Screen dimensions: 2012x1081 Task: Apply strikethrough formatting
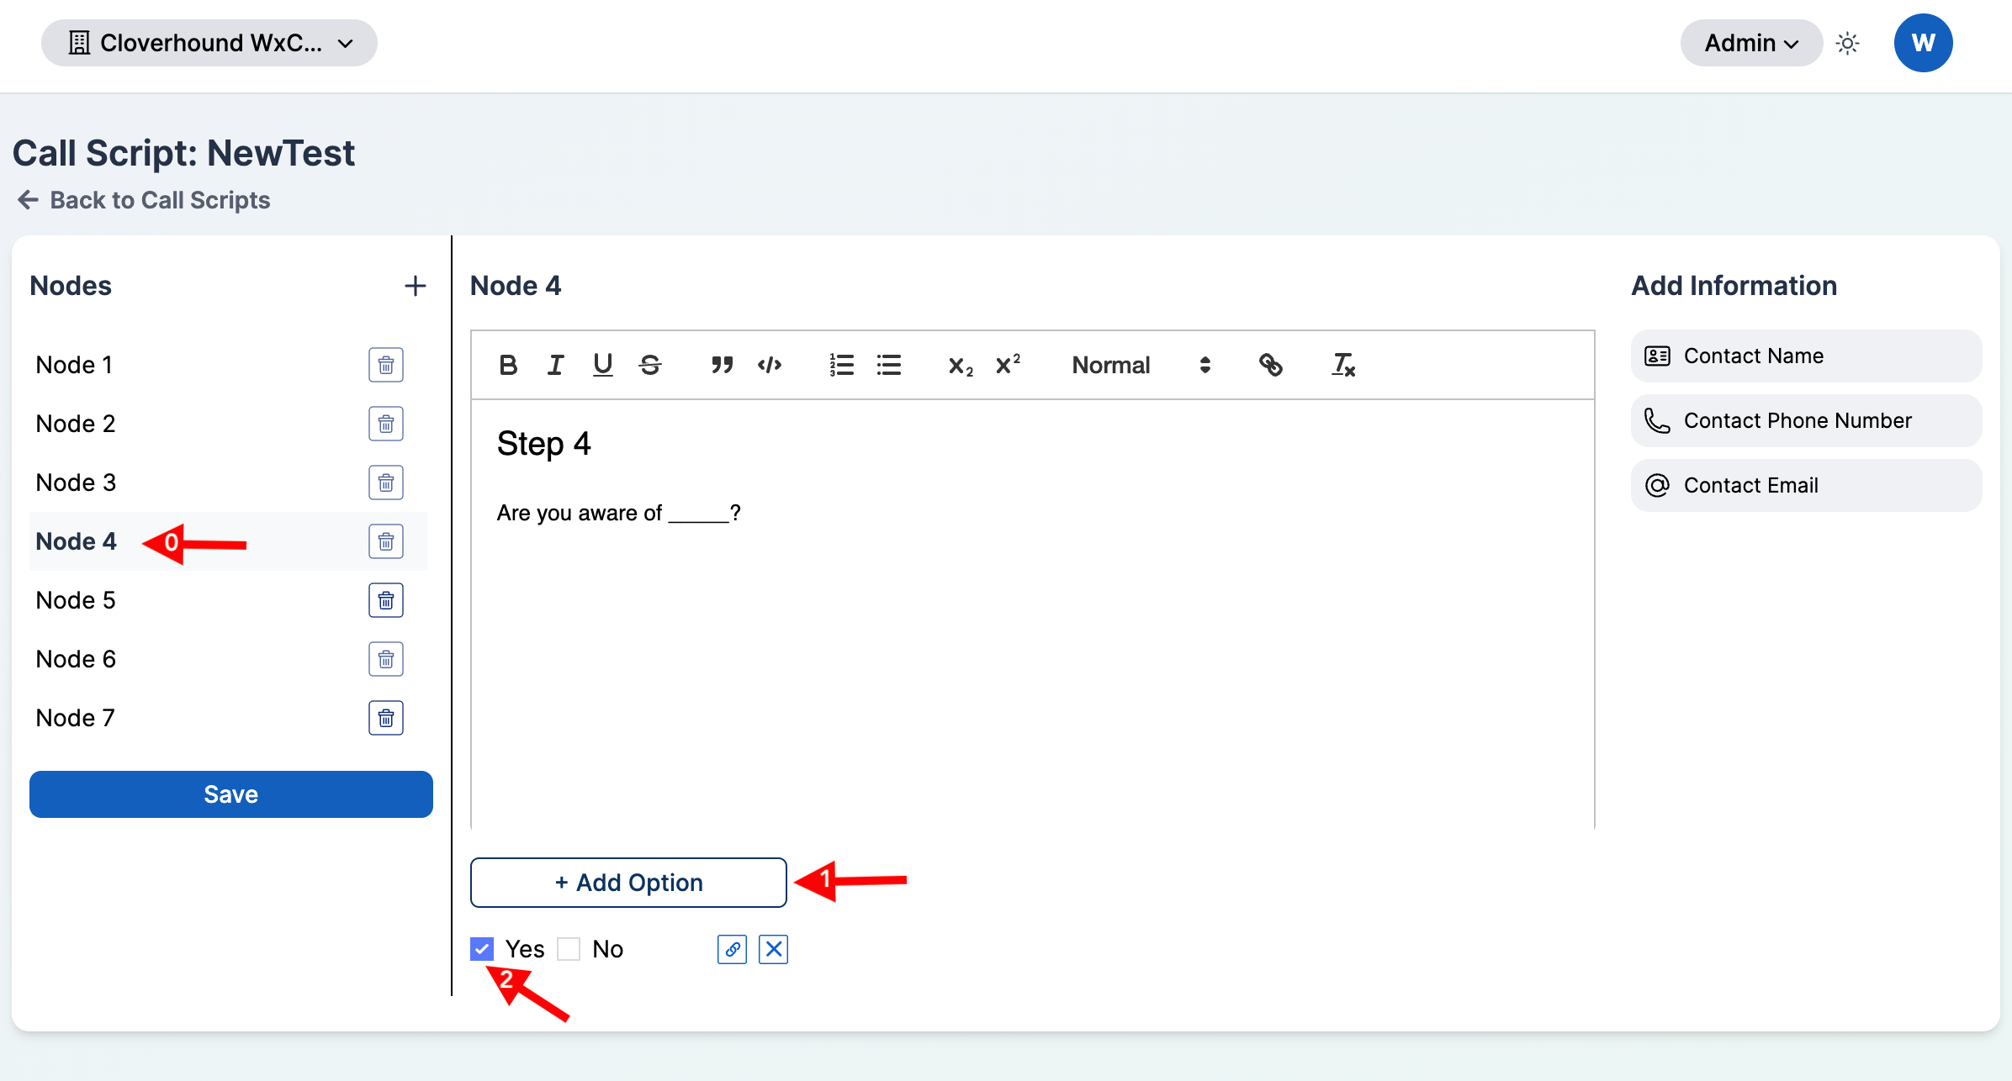coord(650,365)
